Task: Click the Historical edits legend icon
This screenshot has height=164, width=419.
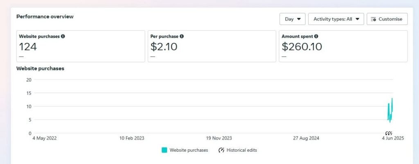Action: coord(221,150)
